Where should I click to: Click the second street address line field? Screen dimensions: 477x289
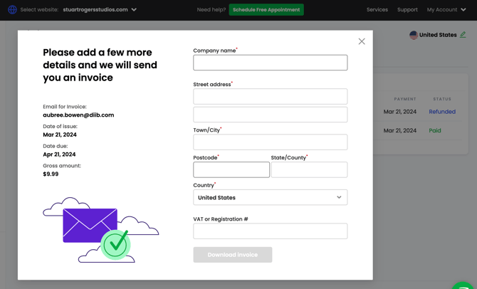(x=270, y=115)
